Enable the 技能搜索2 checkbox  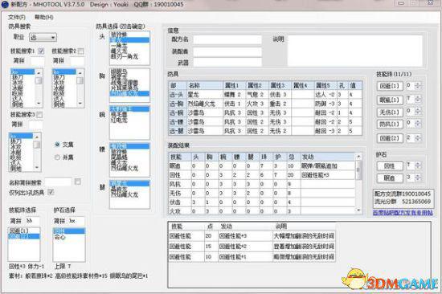click(81, 51)
